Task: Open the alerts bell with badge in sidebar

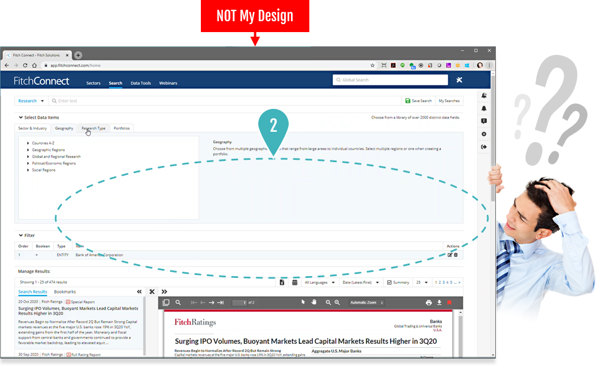Action: click(x=484, y=96)
